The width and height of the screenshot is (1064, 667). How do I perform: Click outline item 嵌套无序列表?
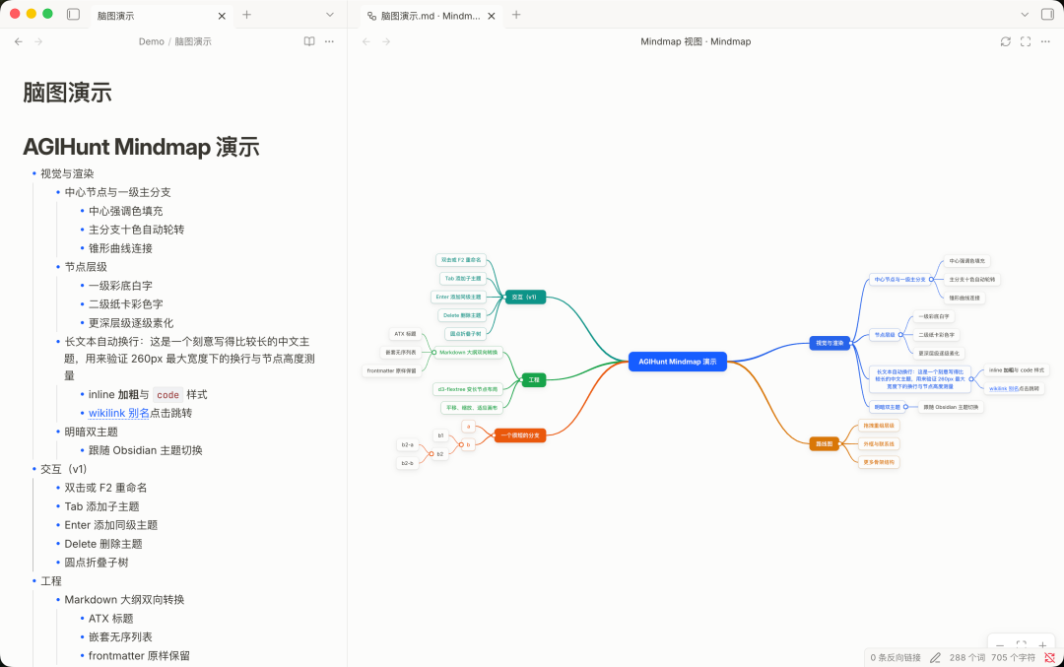(x=120, y=636)
